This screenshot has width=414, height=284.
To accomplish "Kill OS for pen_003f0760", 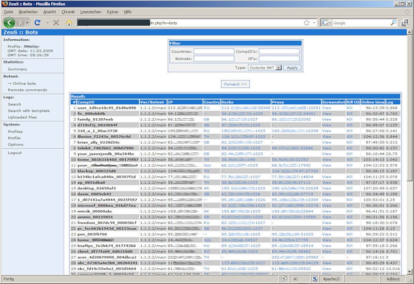I will [350, 234].
